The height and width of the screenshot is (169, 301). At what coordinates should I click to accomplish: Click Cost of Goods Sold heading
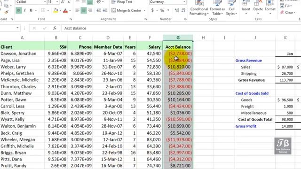255,93
